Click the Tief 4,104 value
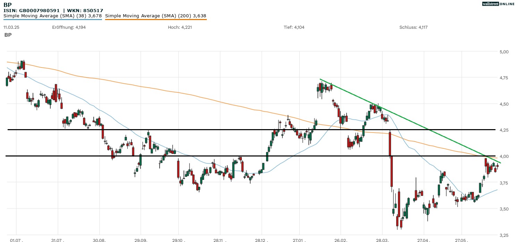Viewport: 517px width, 242px height. tap(294, 27)
